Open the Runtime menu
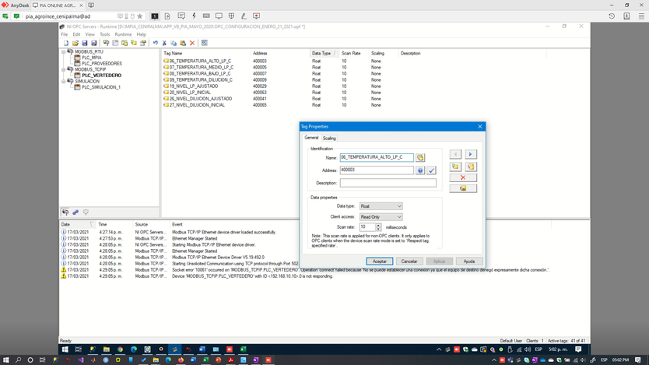Image resolution: width=649 pixels, height=365 pixels. (123, 34)
